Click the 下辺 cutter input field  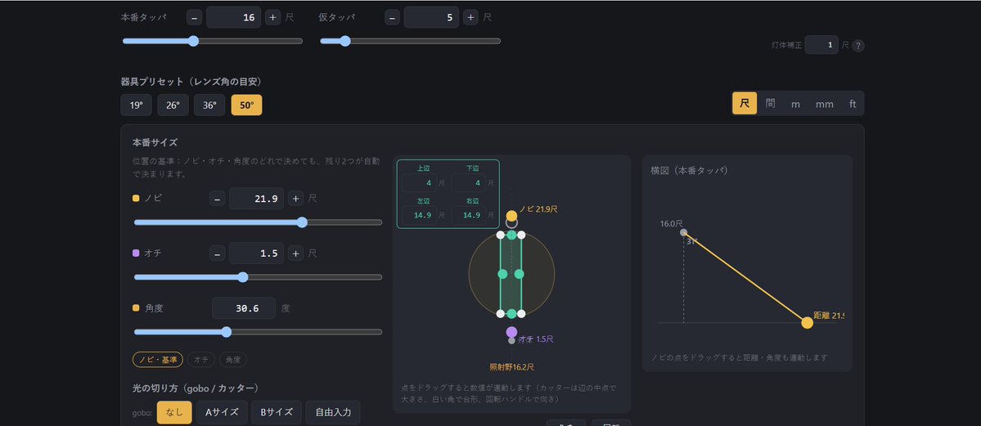469,183
